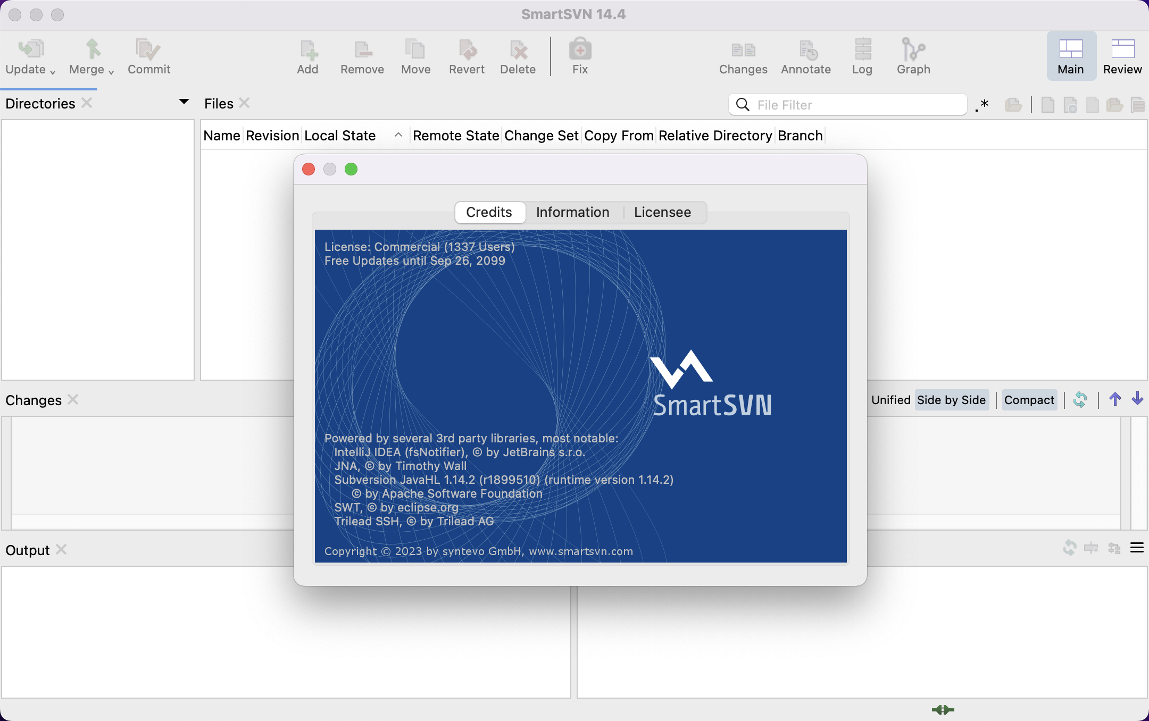The image size is (1149, 721).
Task: Open the Log toolbar icon
Action: tap(863, 49)
